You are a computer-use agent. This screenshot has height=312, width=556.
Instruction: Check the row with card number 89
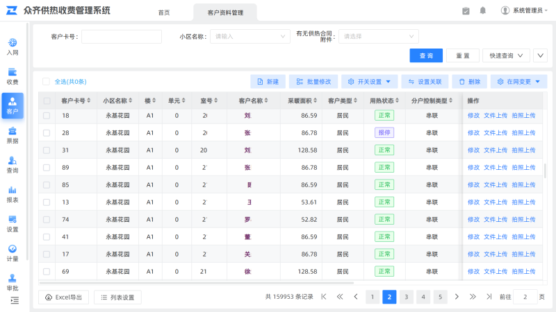[47, 168]
